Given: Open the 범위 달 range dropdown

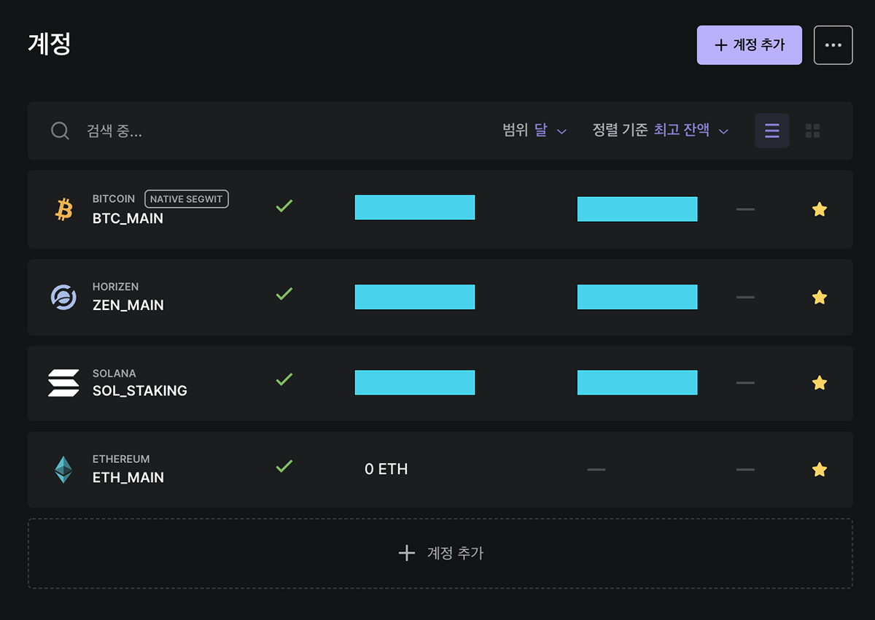Looking at the screenshot, I should pyautogui.click(x=534, y=131).
